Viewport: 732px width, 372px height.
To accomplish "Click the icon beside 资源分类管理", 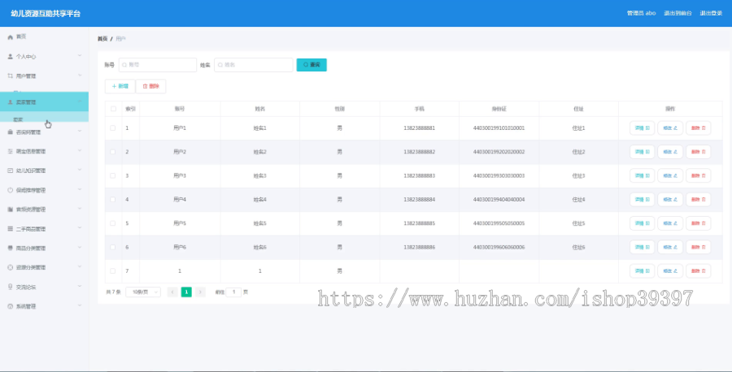I will coord(11,267).
